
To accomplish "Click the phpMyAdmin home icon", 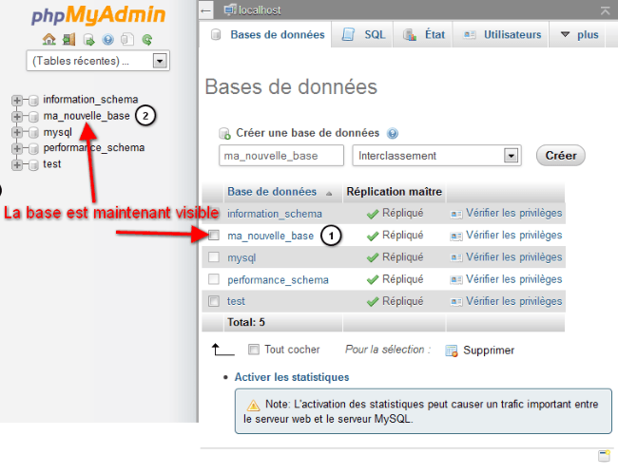I will (48, 39).
